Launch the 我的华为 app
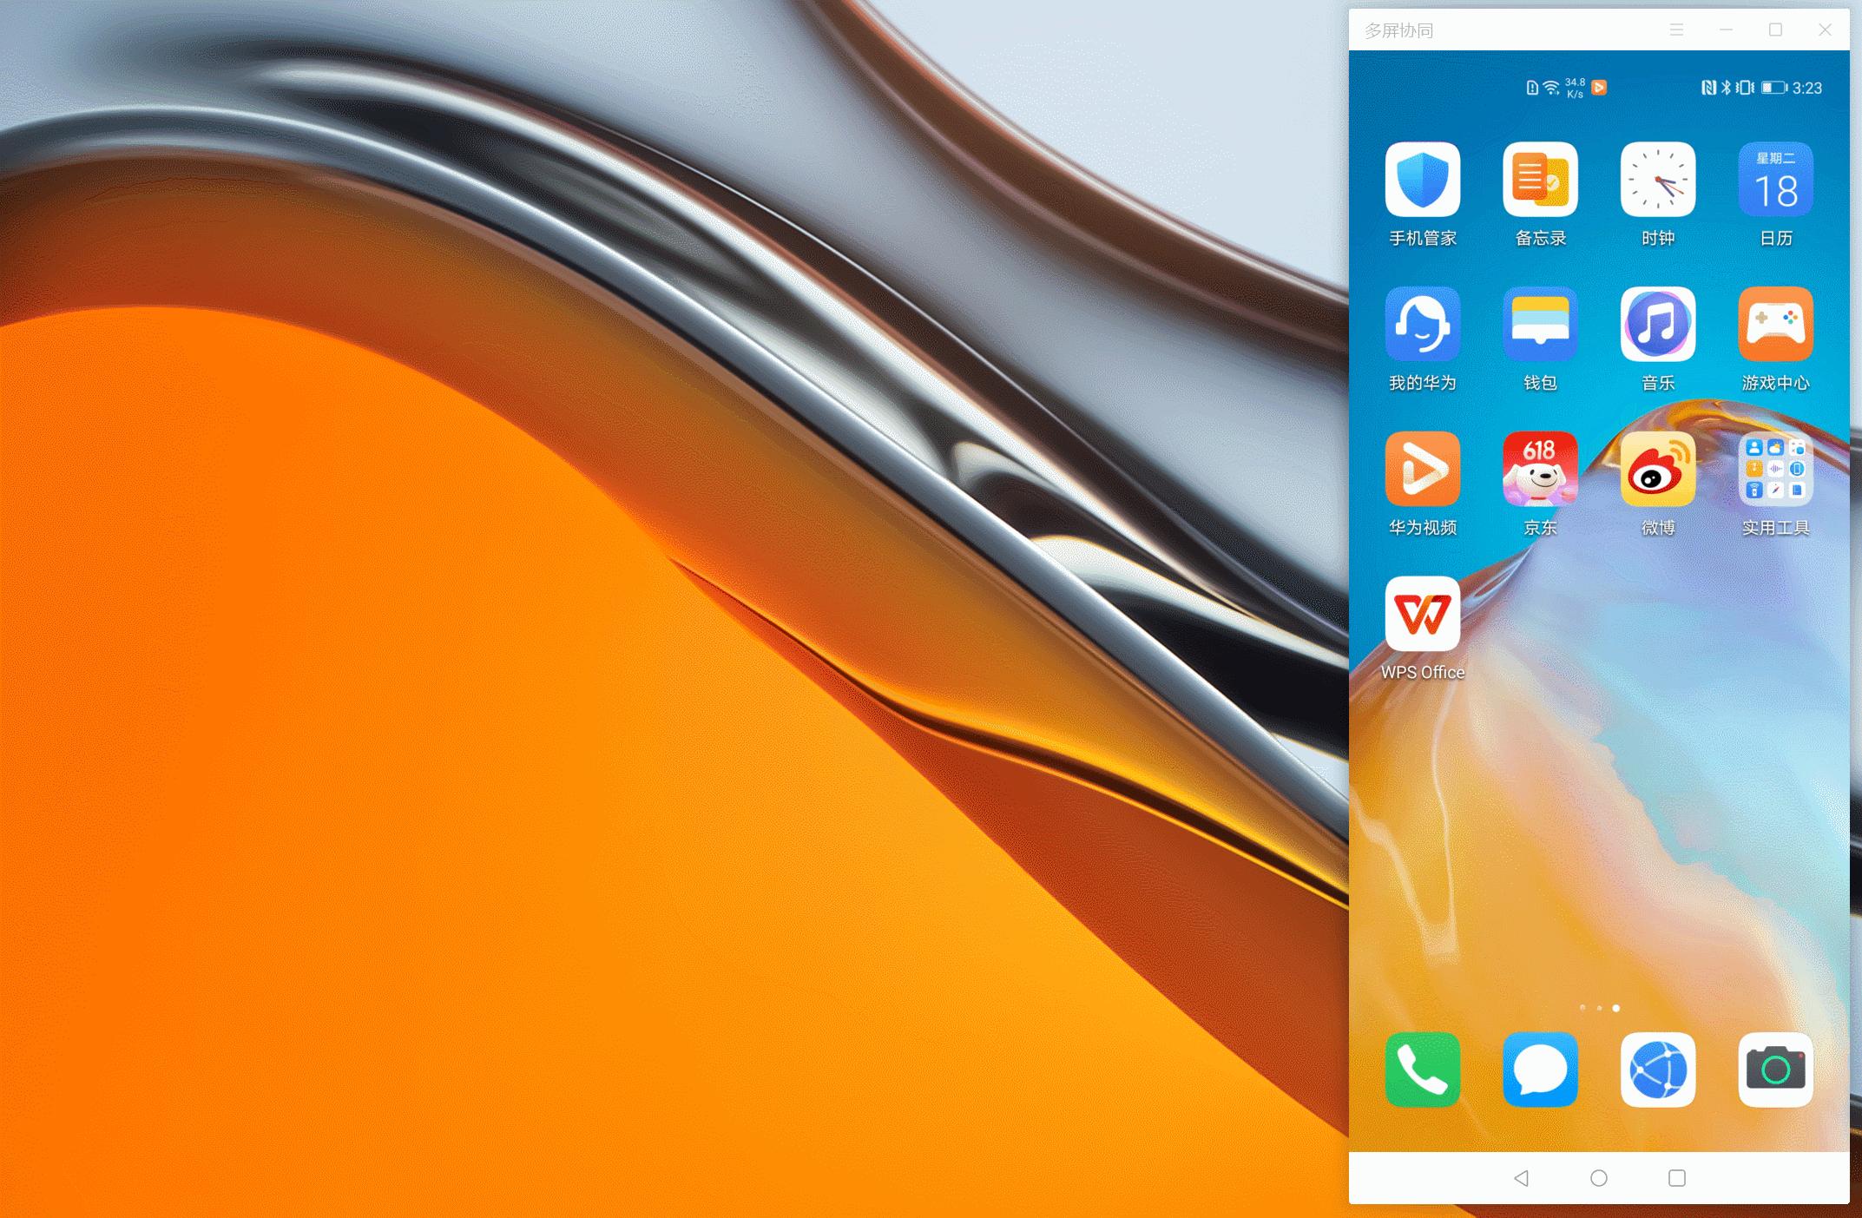 click(1422, 324)
